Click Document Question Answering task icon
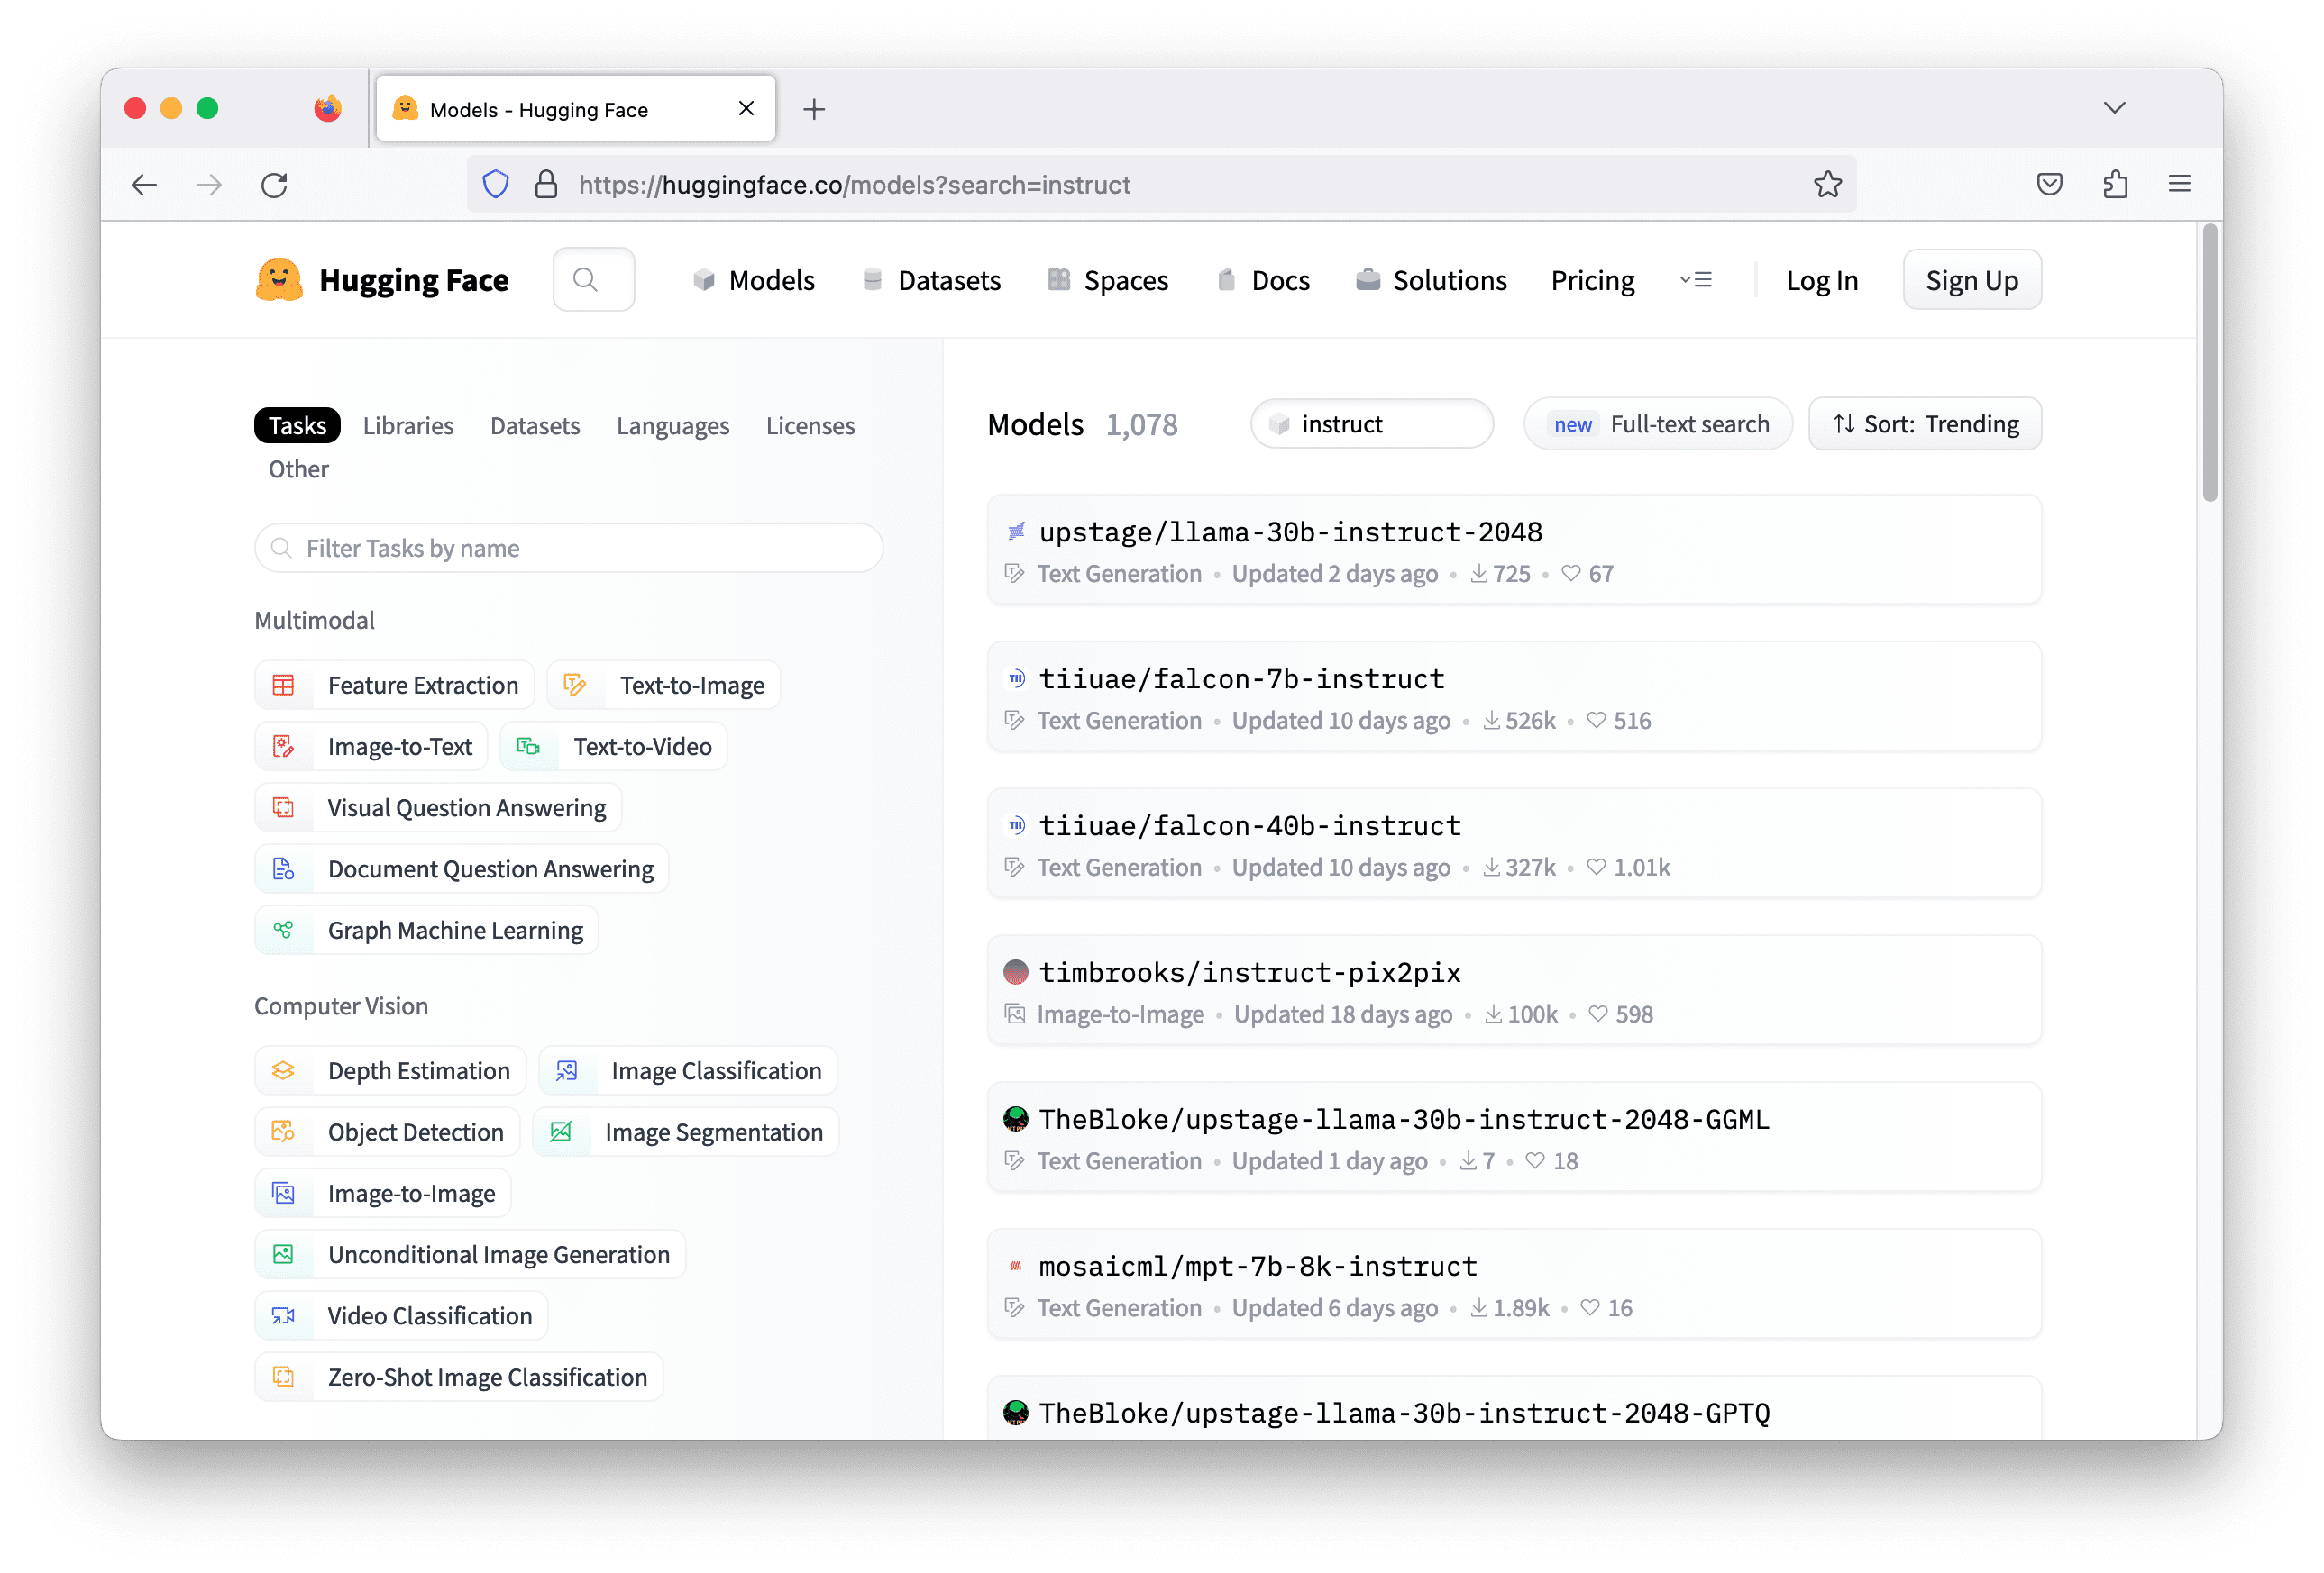The image size is (2324, 1573). pos(284,869)
